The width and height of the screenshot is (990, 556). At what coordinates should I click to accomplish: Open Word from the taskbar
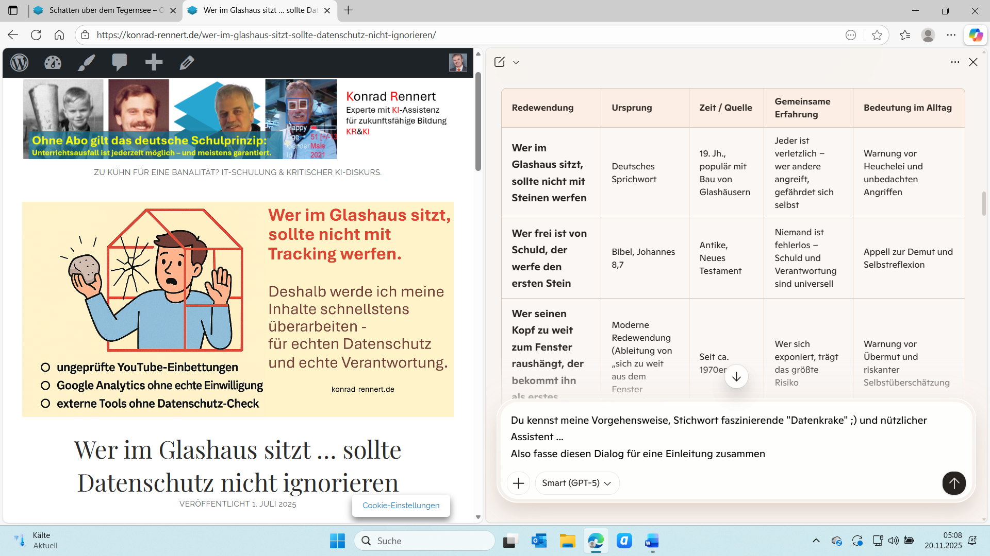point(652,541)
